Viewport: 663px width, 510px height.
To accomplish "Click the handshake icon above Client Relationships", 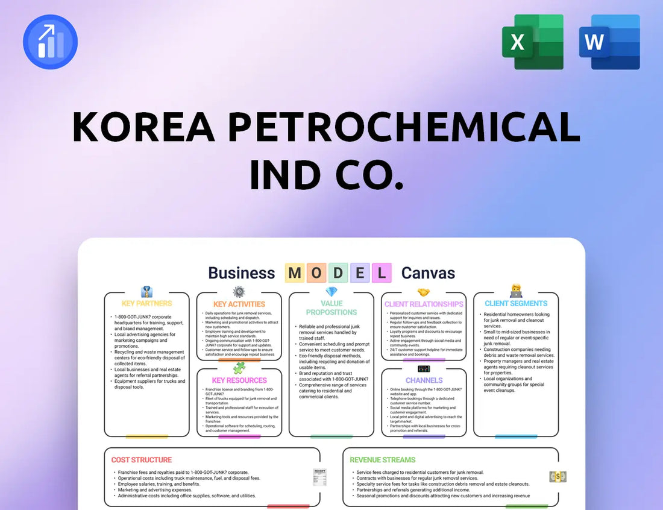I will 424,292.
